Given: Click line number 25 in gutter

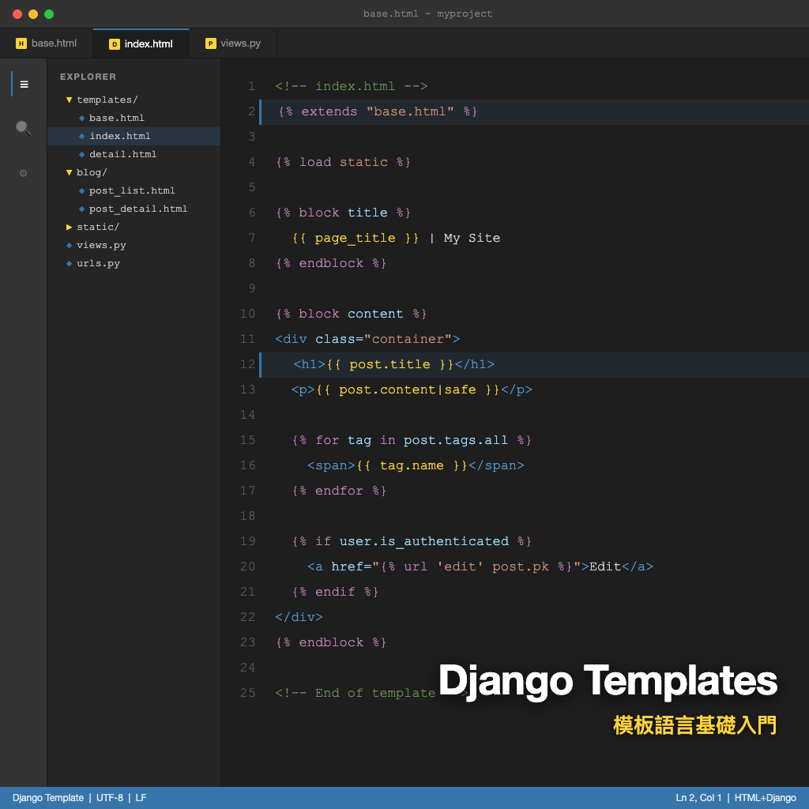Looking at the screenshot, I should [247, 693].
